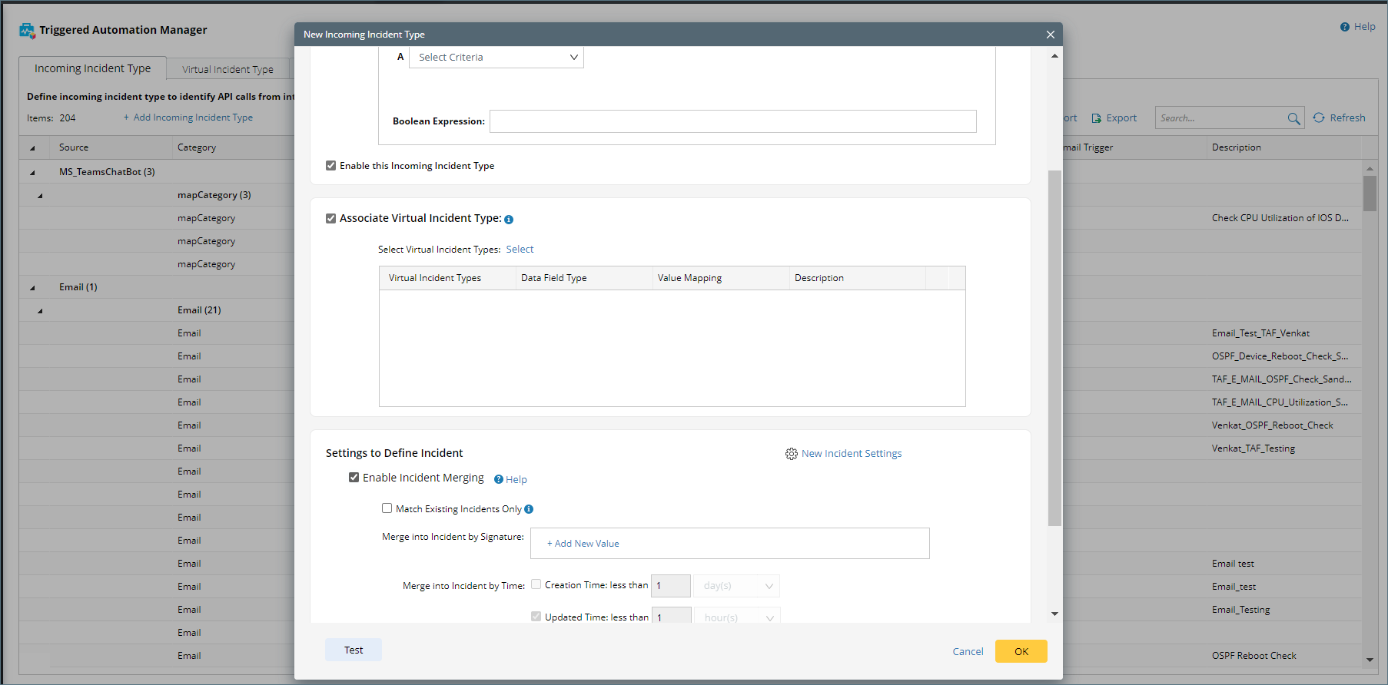Screen dimensions: 1388x685
Task: Click the search magnifier icon
Action: coord(1293,118)
